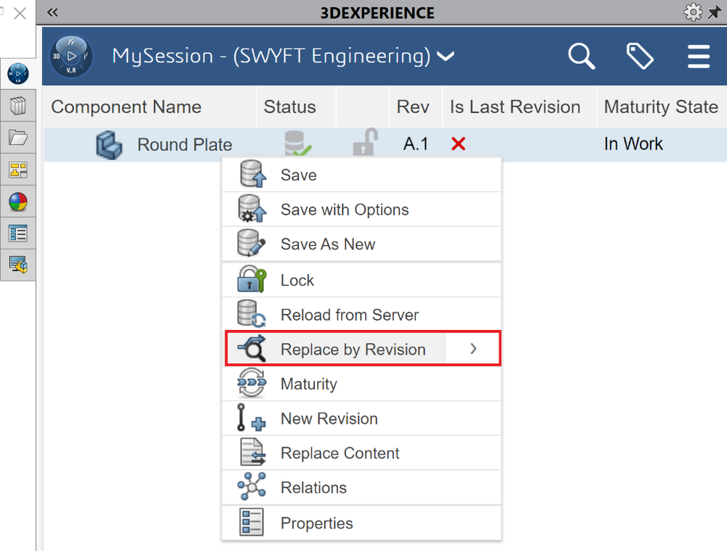The height and width of the screenshot is (551, 727).
Task: Click the In Work maturity cell
Action: tap(633, 144)
